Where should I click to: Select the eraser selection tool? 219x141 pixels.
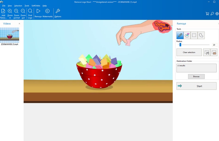tap(187, 35)
